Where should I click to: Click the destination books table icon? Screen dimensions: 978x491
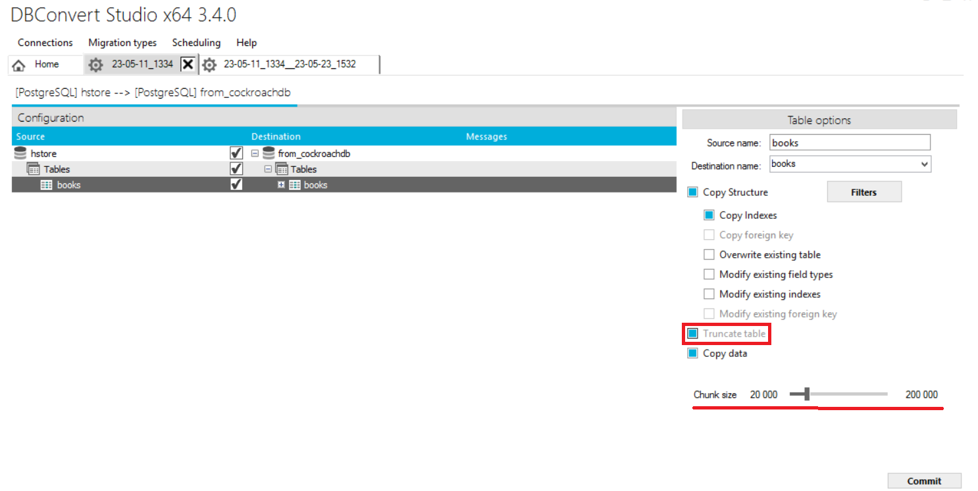click(295, 185)
